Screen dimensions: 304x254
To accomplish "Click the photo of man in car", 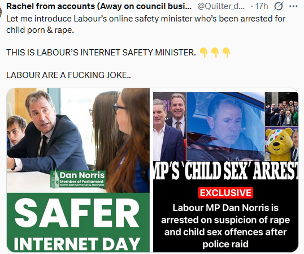I will point(225,127).
